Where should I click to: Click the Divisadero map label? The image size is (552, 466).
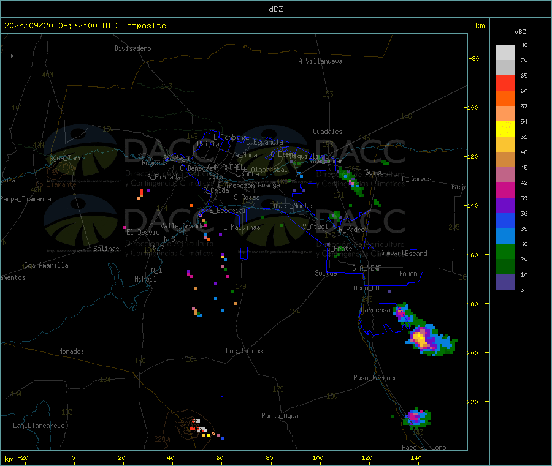point(132,48)
